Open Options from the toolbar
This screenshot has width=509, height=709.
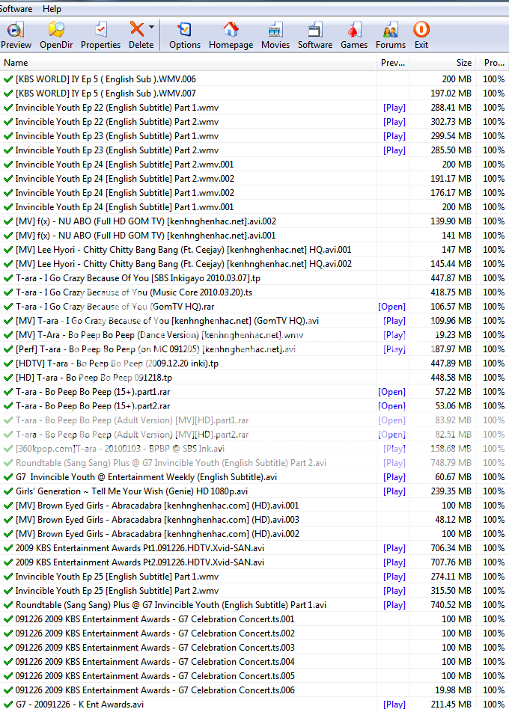point(184,30)
